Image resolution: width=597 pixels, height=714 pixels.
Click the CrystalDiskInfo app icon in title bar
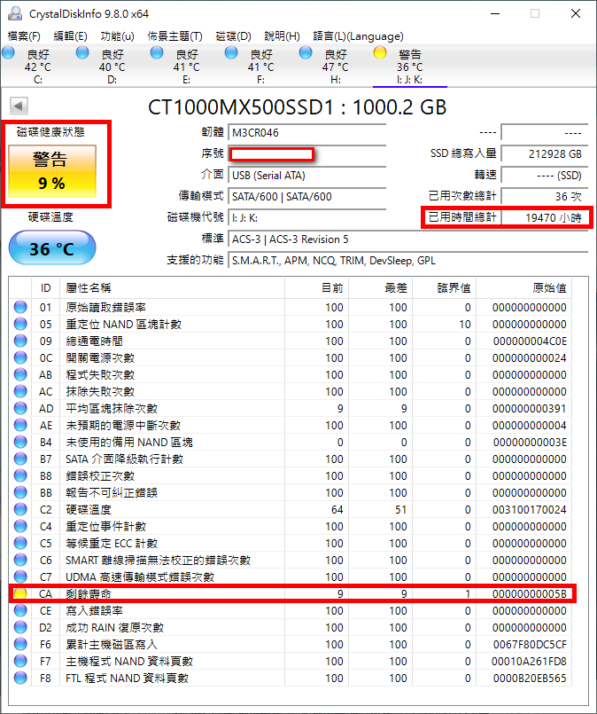pyautogui.click(x=14, y=13)
